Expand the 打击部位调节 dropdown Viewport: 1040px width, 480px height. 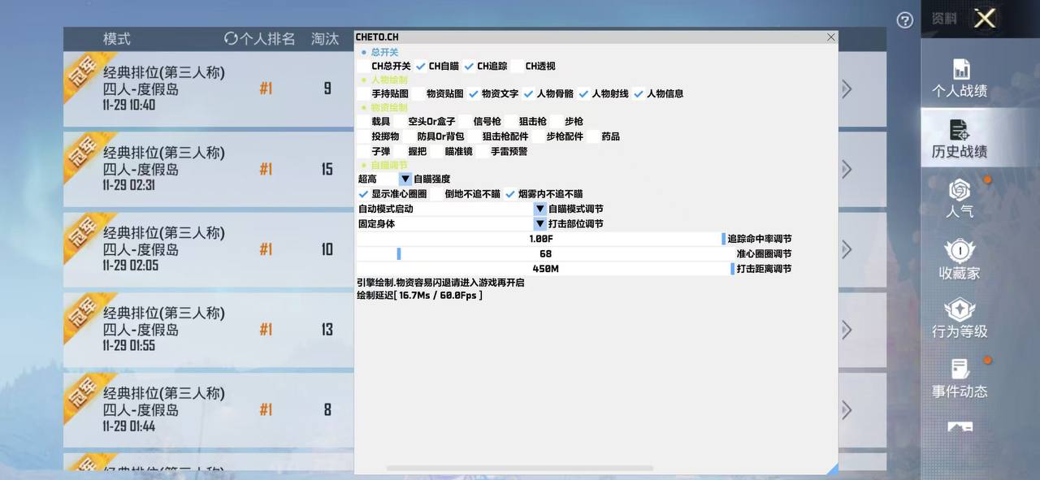pos(539,223)
